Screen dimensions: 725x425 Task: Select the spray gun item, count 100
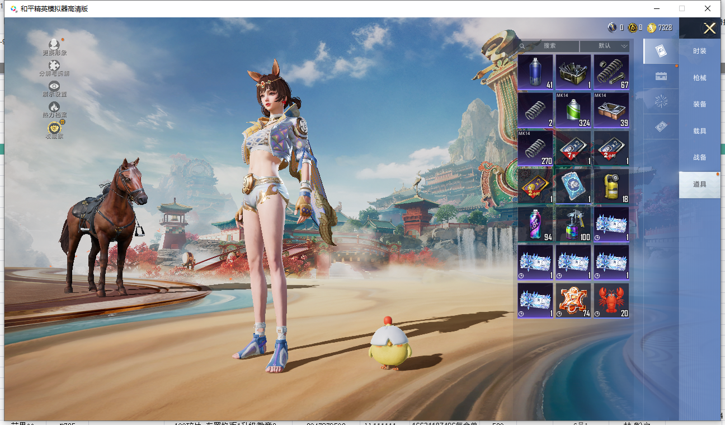click(x=573, y=224)
